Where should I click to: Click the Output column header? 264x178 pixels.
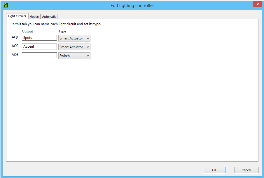tap(27, 31)
